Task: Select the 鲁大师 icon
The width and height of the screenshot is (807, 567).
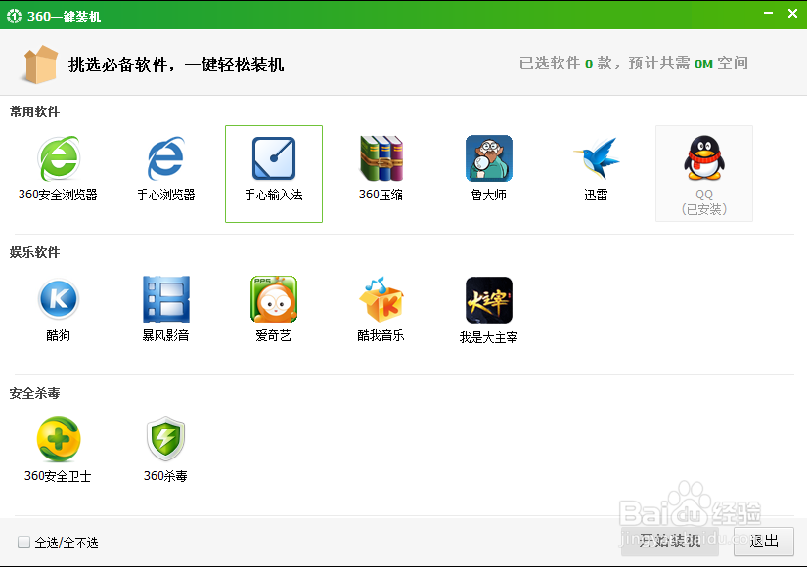Action: (x=489, y=158)
